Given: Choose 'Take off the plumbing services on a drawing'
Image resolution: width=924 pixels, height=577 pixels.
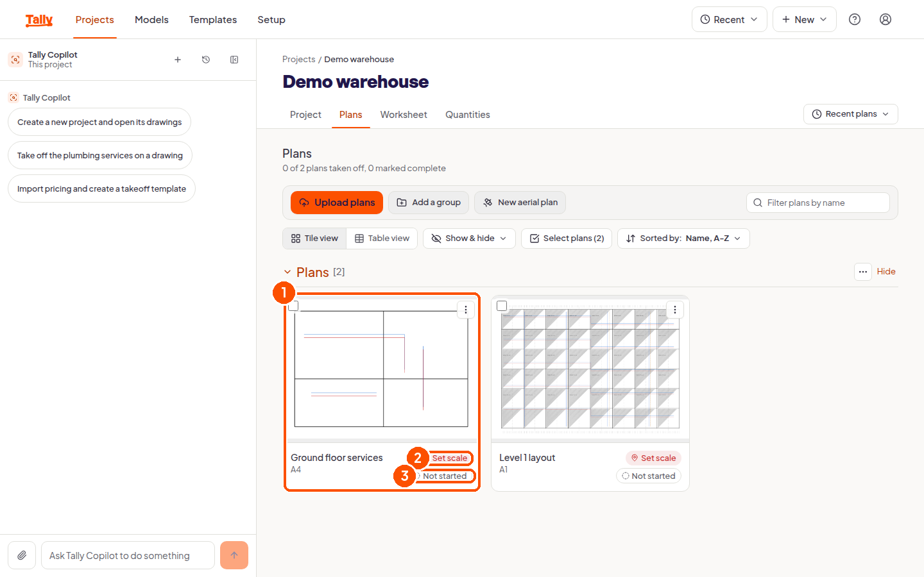Looking at the screenshot, I should 100,155.
